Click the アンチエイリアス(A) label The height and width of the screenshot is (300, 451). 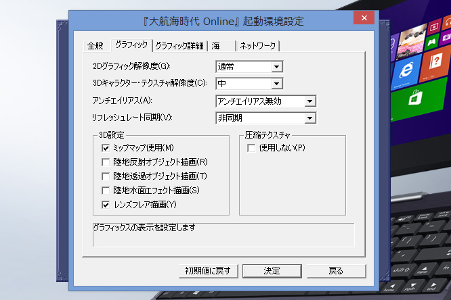[123, 101]
